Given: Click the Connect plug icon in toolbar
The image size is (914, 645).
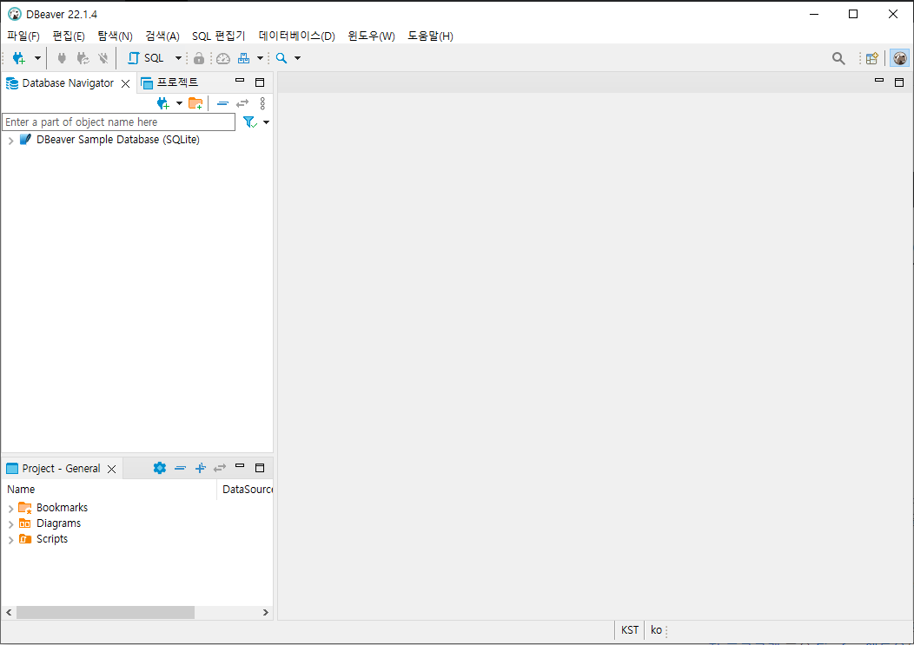Looking at the screenshot, I should point(62,58).
